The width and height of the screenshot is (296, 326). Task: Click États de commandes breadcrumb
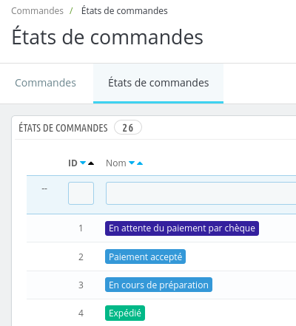[124, 11]
